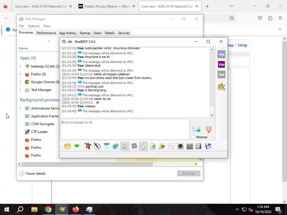287x215 pixels.
Task: Select the green-bordered Vm user avatar
Action: tap(221, 54)
